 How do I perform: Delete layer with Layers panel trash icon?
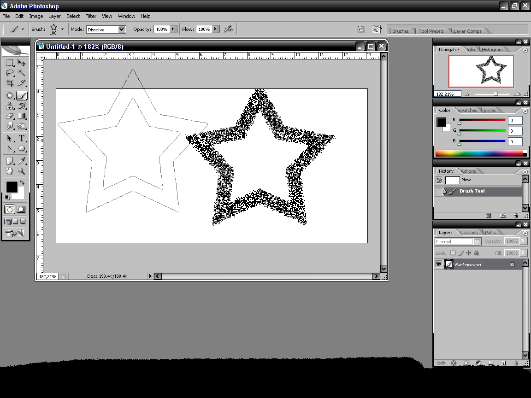pyautogui.click(x=515, y=363)
